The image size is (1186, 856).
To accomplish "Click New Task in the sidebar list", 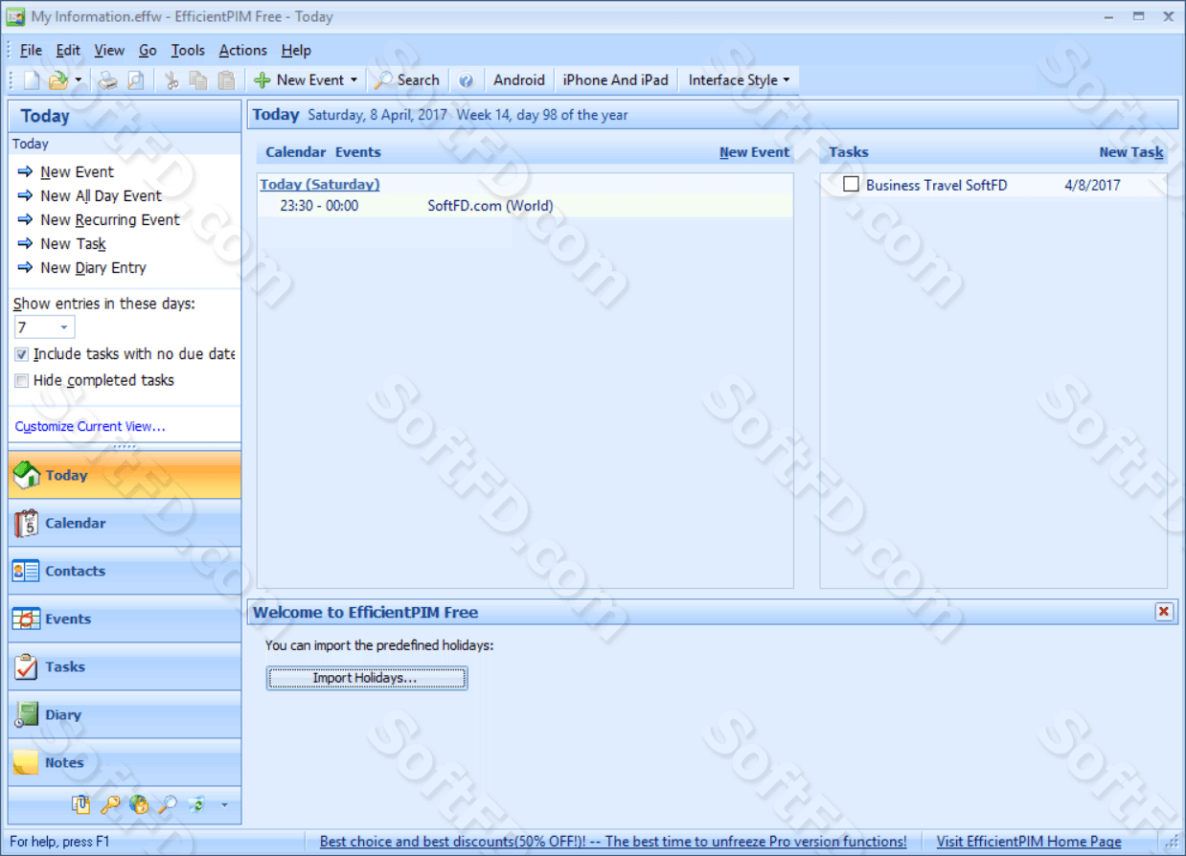I will point(73,244).
